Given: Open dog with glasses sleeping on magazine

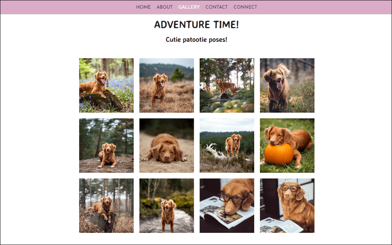Looking at the screenshot, I should point(227,205).
